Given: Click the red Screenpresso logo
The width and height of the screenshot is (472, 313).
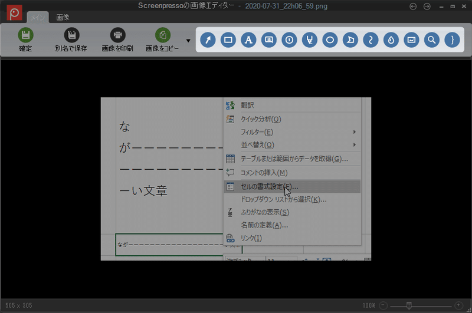Looking at the screenshot, I should pos(14,13).
